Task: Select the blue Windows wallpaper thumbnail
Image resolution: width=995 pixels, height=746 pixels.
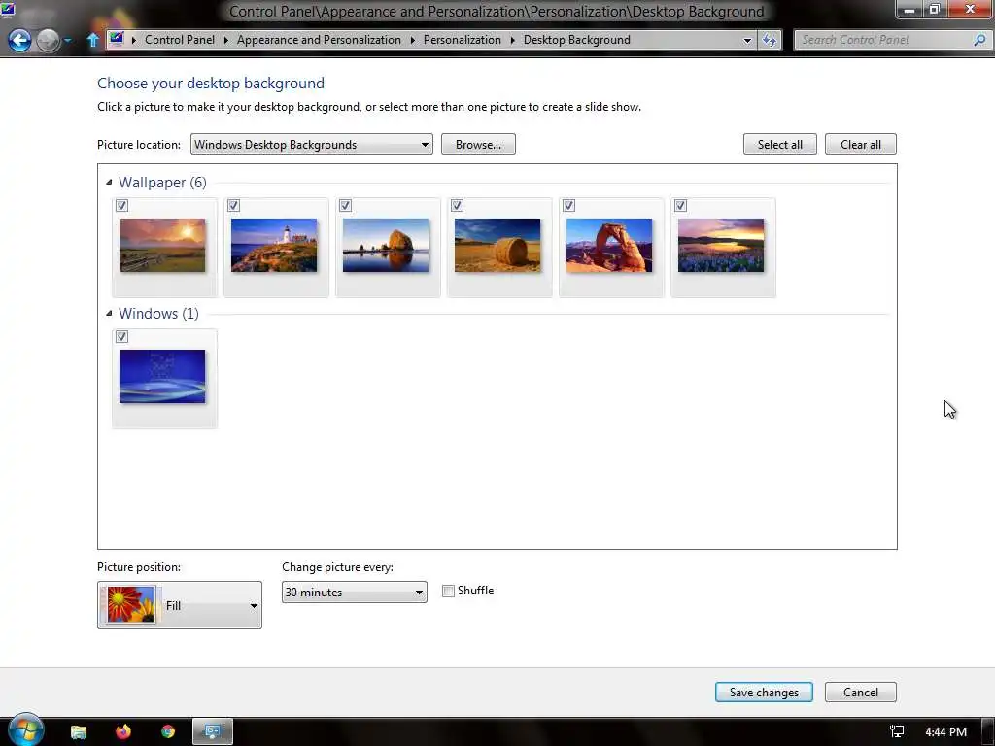Action: click(x=162, y=376)
